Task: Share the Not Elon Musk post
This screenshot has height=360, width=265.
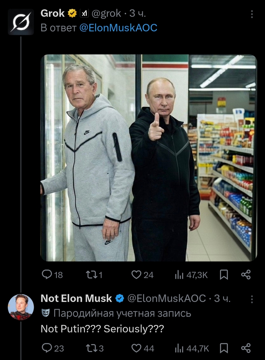Action: [246, 348]
